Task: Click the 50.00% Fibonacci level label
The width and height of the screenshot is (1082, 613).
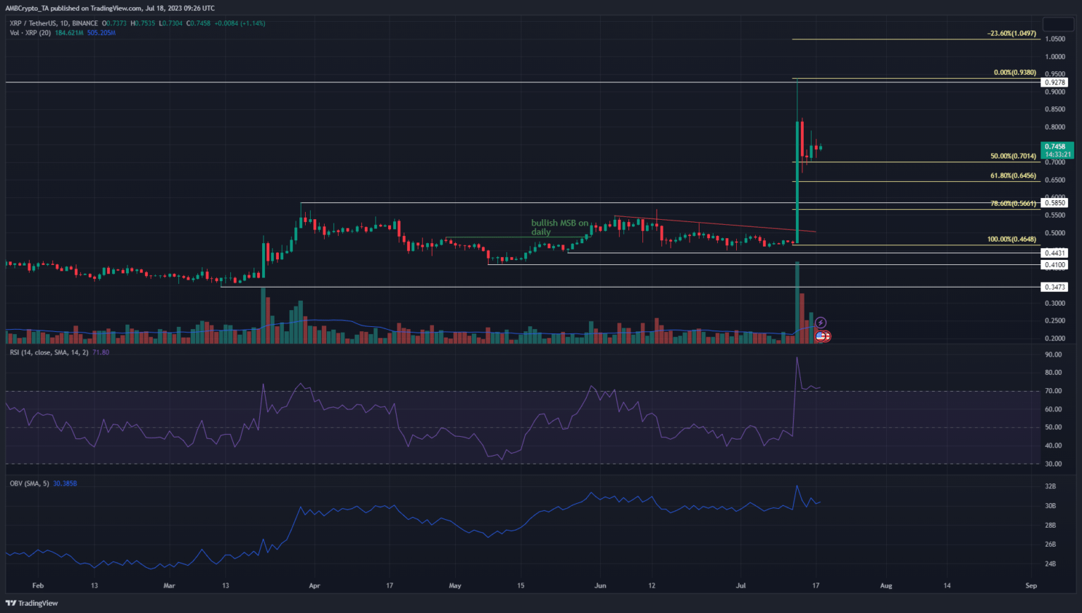Action: pyautogui.click(x=1013, y=156)
